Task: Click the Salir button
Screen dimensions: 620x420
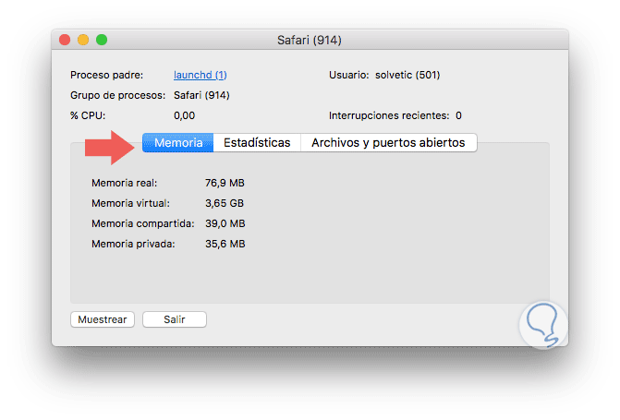Action: coord(174,319)
